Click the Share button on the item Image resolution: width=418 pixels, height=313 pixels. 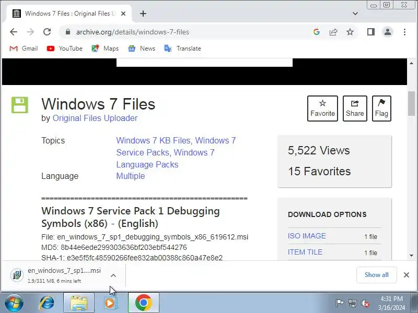355,109
